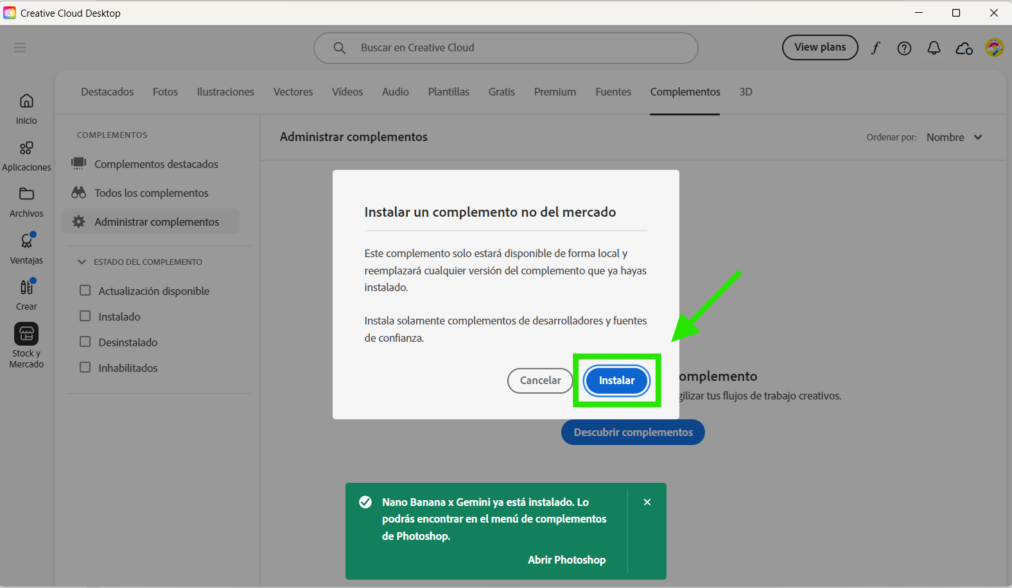
Task: Switch to the 3D tab
Action: point(746,92)
